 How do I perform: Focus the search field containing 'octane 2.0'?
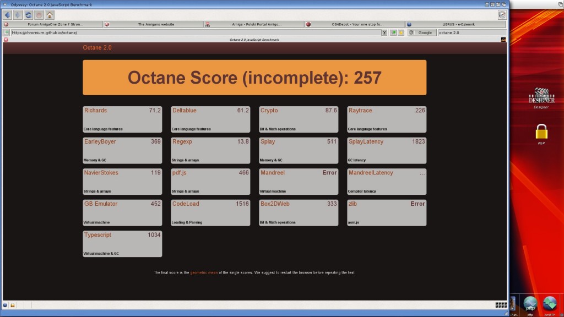pyautogui.click(x=471, y=32)
